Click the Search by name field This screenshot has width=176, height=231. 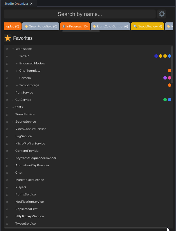[x=79, y=14]
